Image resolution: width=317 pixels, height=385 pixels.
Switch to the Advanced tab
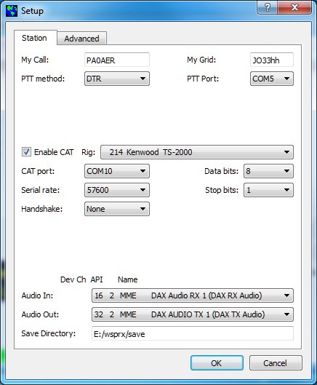(x=81, y=39)
